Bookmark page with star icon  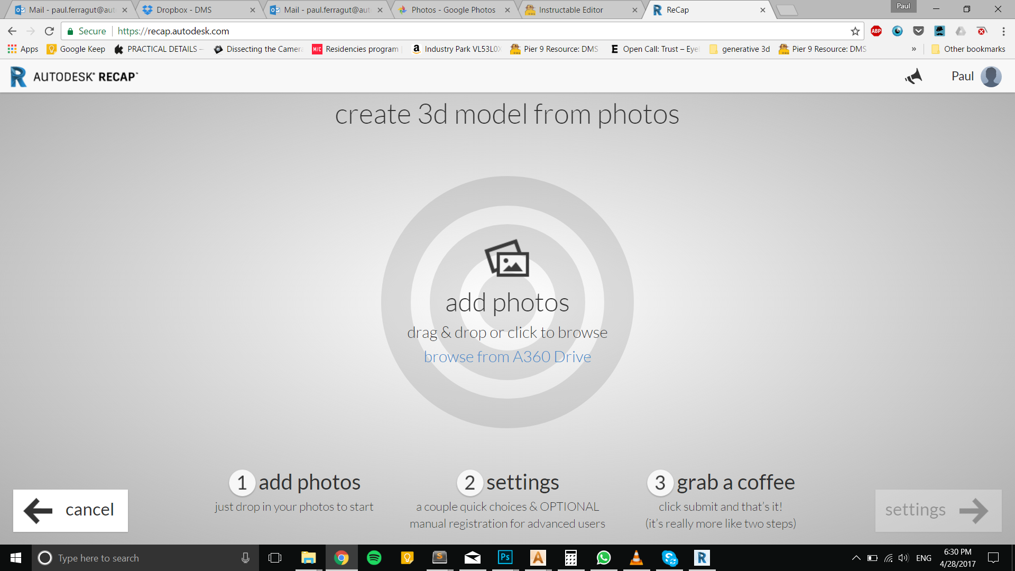[x=855, y=31]
